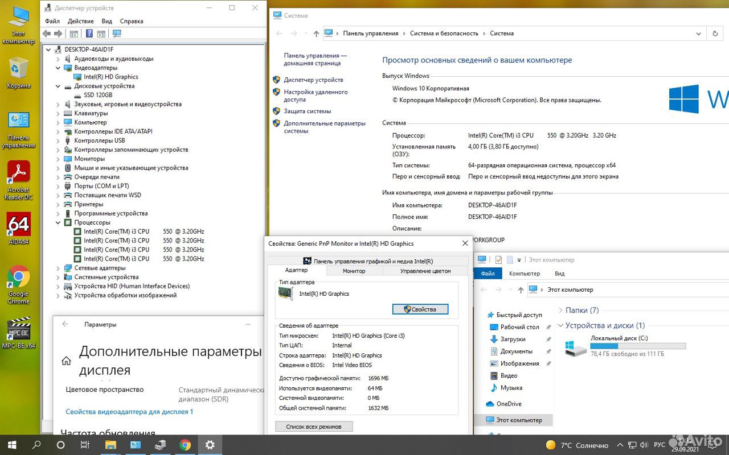Open Recycle Bin (Корзина) desktop icon

(19, 74)
